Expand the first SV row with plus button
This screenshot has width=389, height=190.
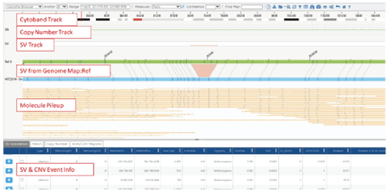click(x=9, y=162)
